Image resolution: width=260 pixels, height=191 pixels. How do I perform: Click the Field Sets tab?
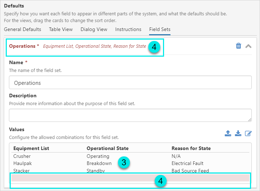pos(159,30)
